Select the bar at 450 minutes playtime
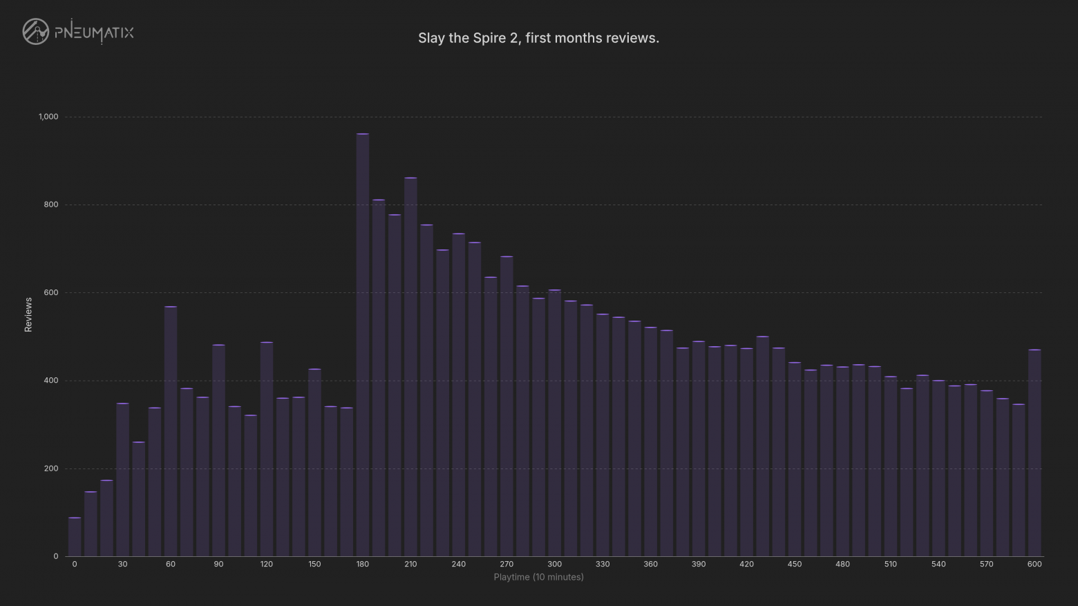 pos(795,460)
